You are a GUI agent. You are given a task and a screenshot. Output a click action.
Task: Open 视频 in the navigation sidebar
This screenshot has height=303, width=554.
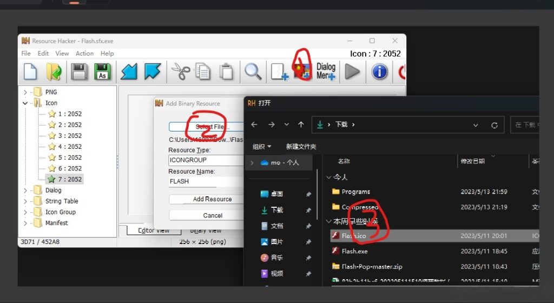pyautogui.click(x=272, y=274)
